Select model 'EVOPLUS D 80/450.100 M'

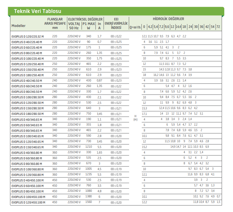(x=28, y=191)
